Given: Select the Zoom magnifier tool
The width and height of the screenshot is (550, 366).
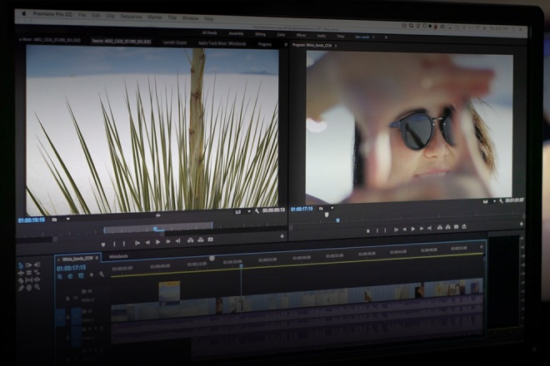Looking at the screenshot, I should point(37,287).
